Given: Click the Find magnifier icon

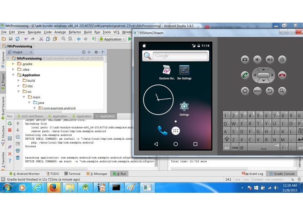Looking at the screenshot, I should 63,39.
